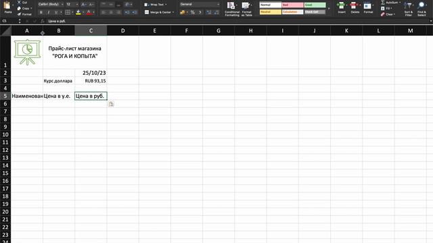This screenshot has height=243, width=433.
Task: Toggle Wrap Text
Action: pos(156,5)
